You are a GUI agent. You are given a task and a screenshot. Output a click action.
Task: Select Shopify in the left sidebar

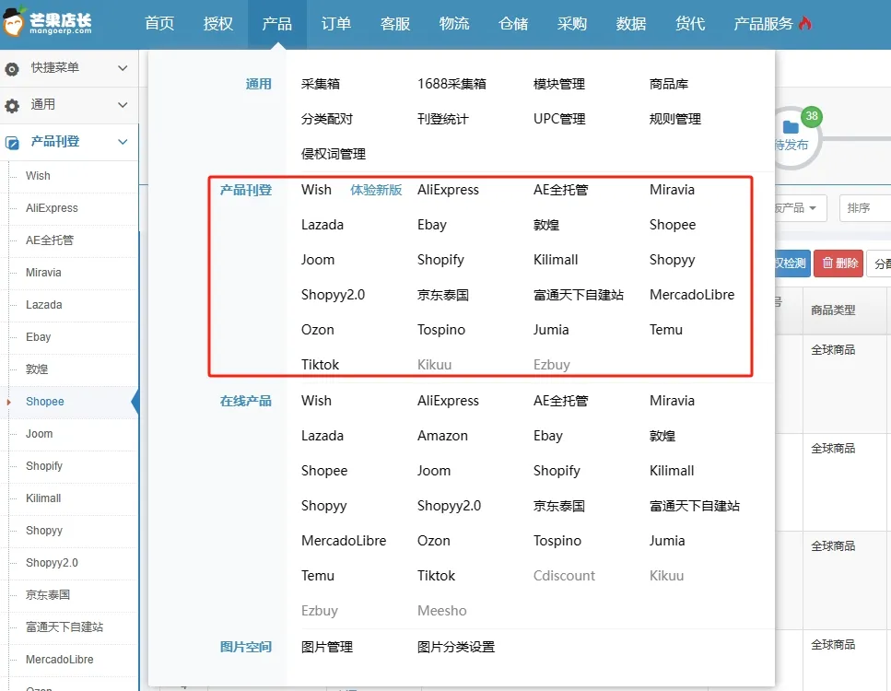[43, 466]
